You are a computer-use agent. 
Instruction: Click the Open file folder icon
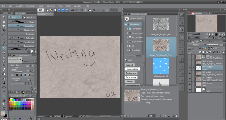click(x=51, y=10)
